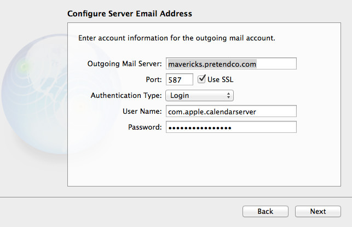Image resolution: width=352 pixels, height=227 pixels.
Task: Click the Outgoing Mail Server text field
Action: (x=231, y=63)
